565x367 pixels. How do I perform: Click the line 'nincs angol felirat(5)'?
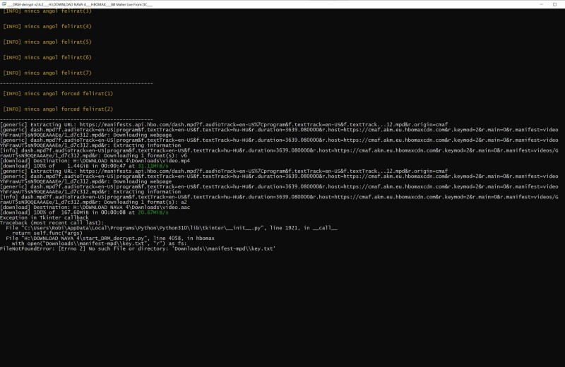tap(47, 42)
